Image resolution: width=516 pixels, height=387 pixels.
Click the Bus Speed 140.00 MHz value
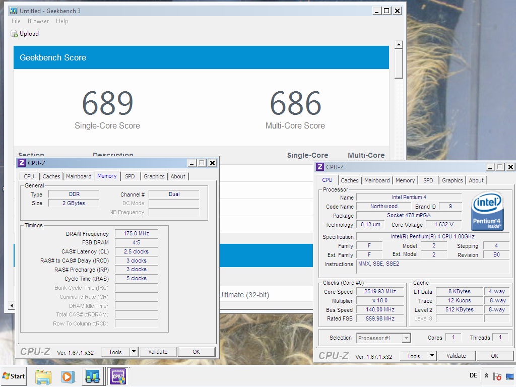coord(380,310)
